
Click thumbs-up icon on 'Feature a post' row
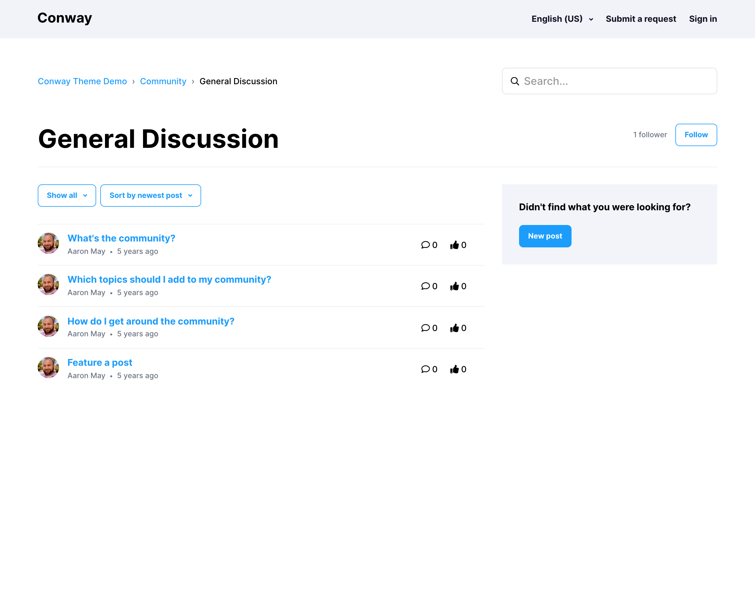pos(454,369)
